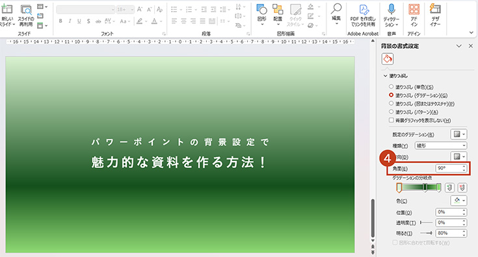Open Reuse Slides (スライドの再利用)

[26, 15]
